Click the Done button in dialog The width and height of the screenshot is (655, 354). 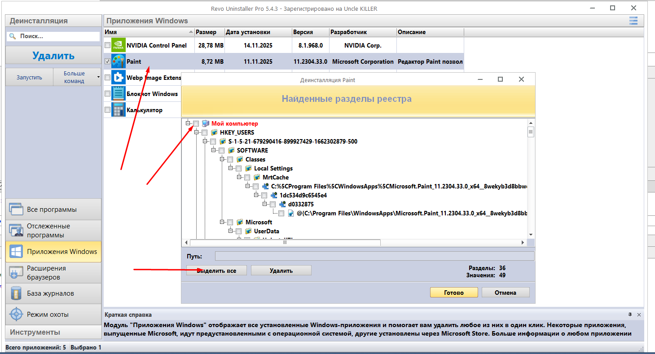[x=453, y=293]
